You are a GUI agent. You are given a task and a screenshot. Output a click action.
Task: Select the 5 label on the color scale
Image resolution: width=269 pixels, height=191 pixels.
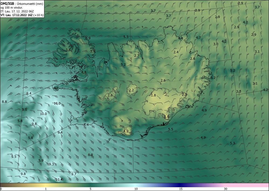click(x=90, y=189)
